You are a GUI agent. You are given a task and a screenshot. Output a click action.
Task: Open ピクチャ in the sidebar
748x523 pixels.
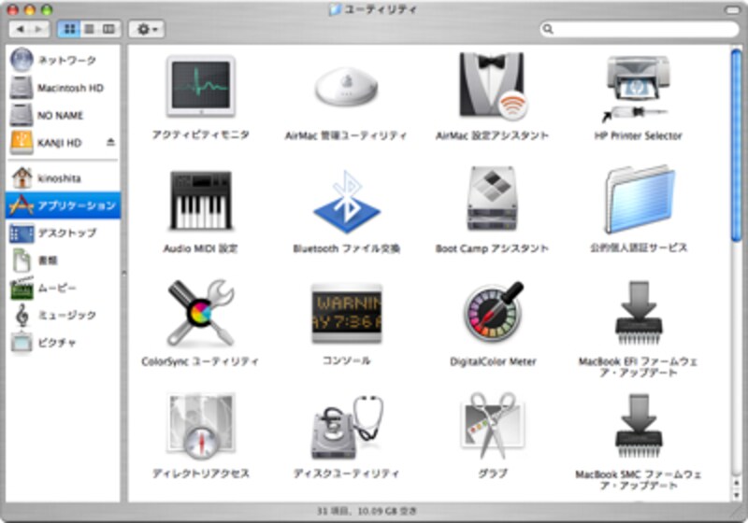[63, 342]
